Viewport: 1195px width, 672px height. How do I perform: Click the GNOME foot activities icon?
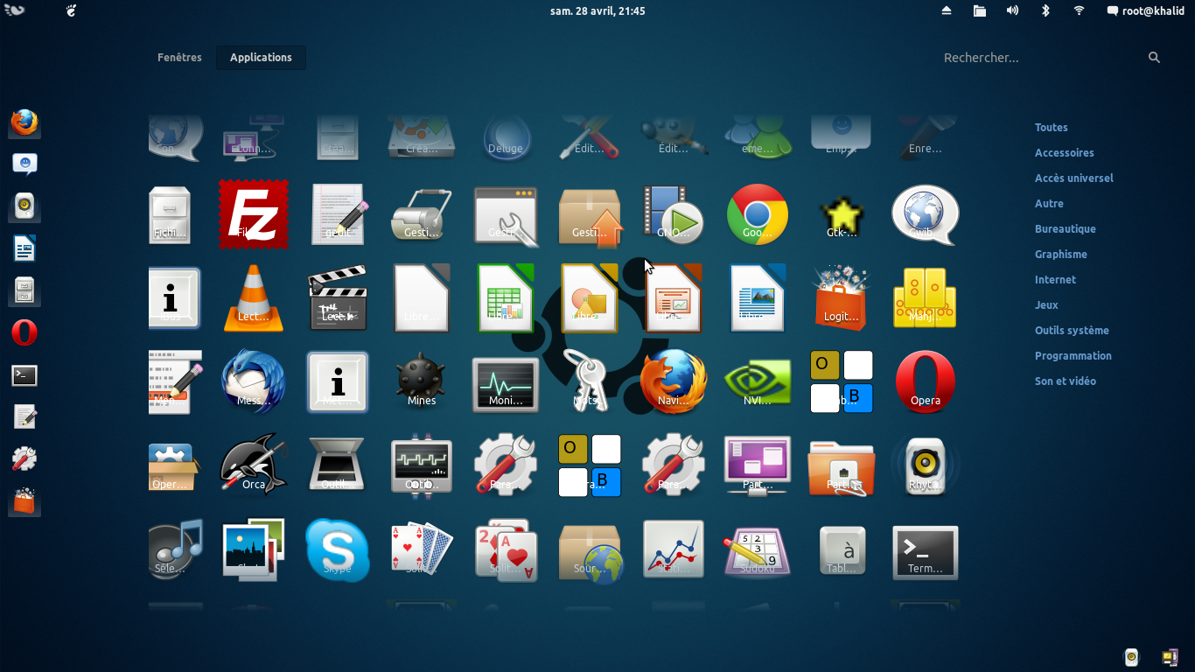point(72,10)
